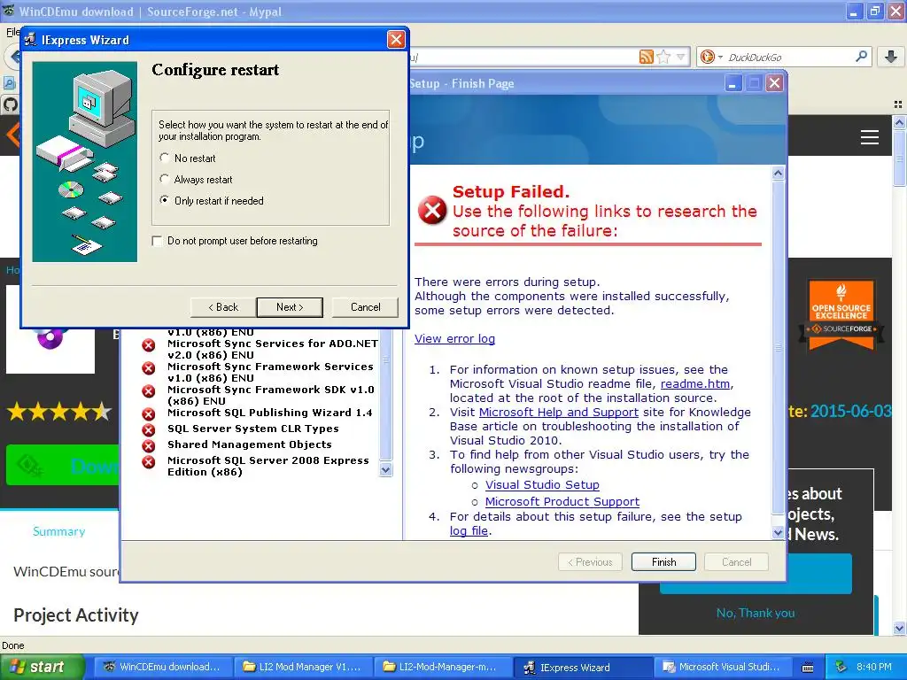The image size is (907, 680).
Task: Open the setup log file link
Action: pyautogui.click(x=469, y=531)
